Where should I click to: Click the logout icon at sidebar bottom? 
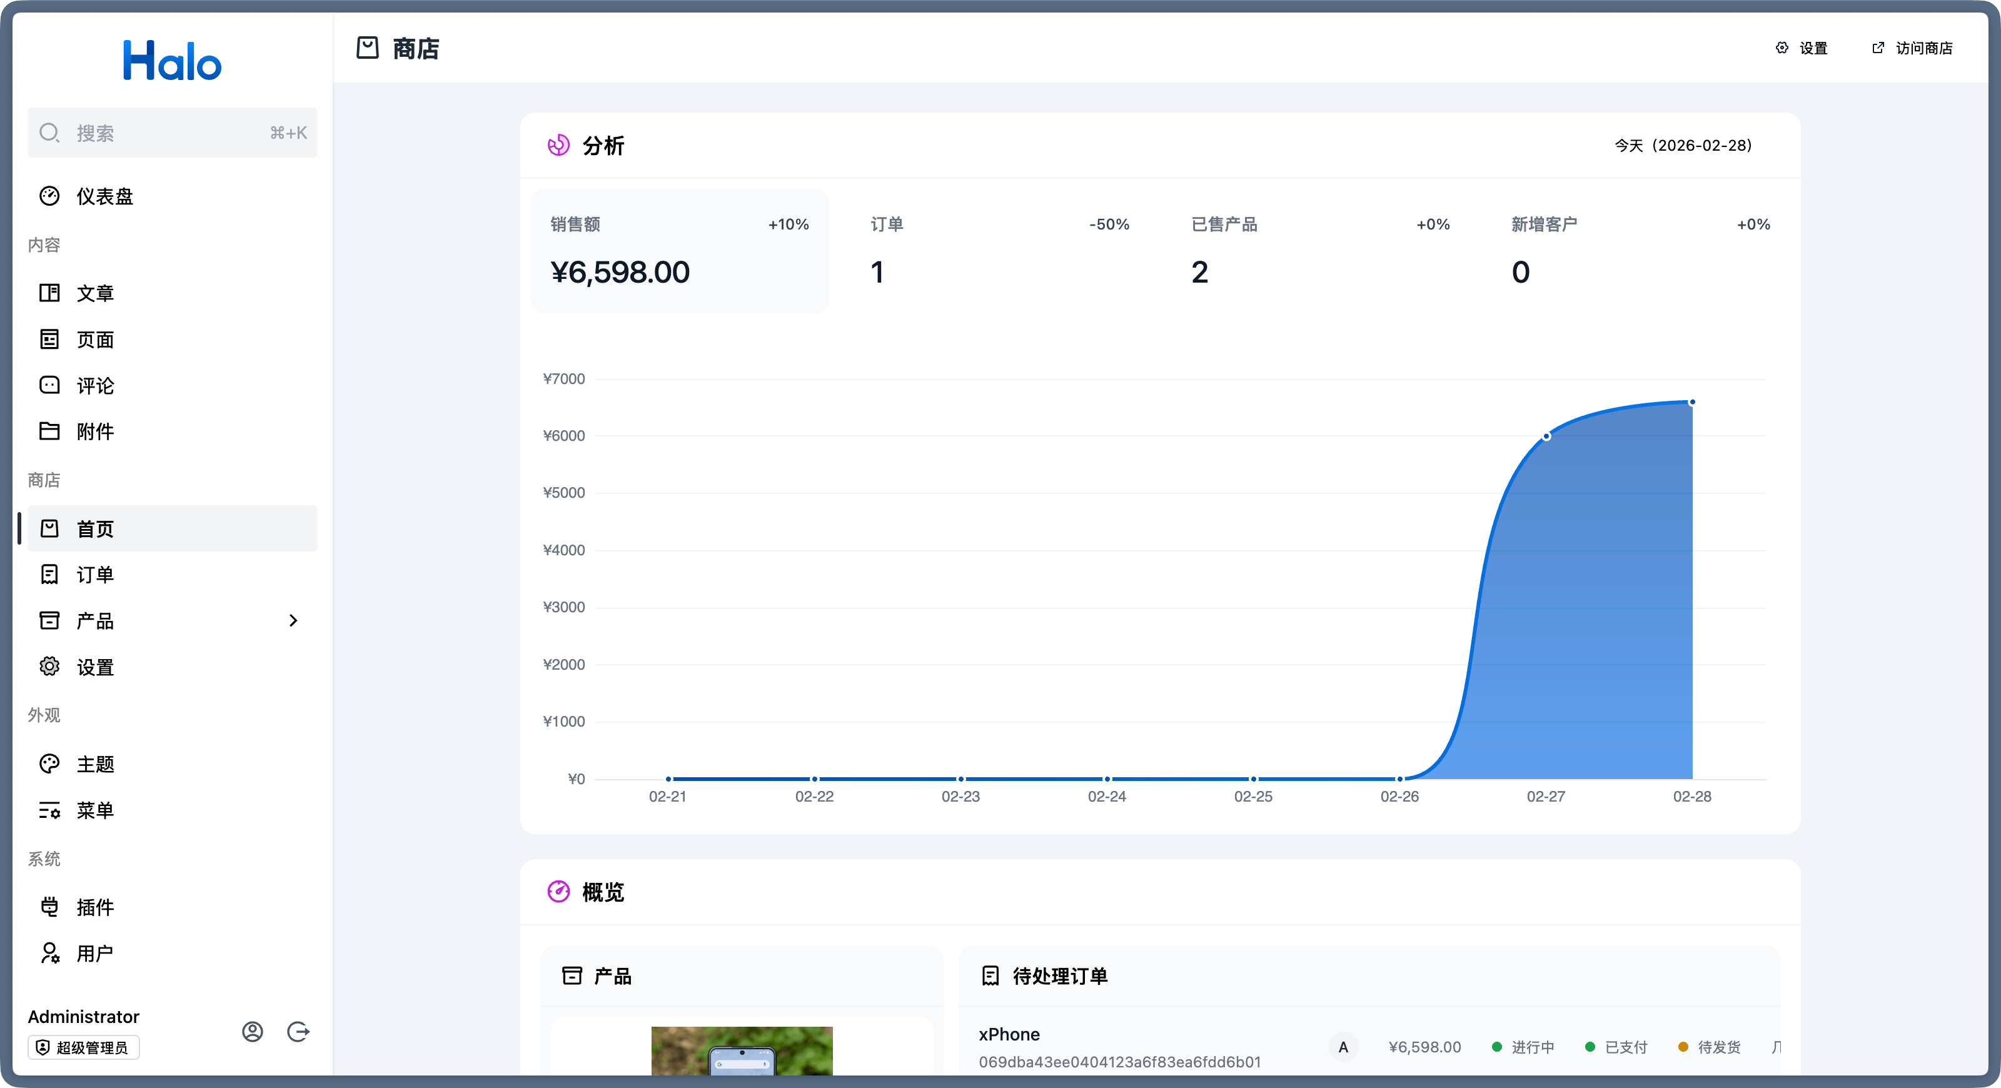click(298, 1031)
